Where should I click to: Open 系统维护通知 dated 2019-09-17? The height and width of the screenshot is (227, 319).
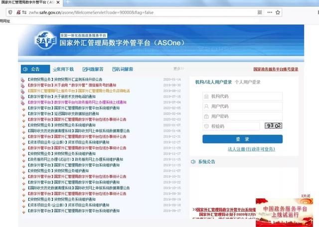tap(74, 211)
